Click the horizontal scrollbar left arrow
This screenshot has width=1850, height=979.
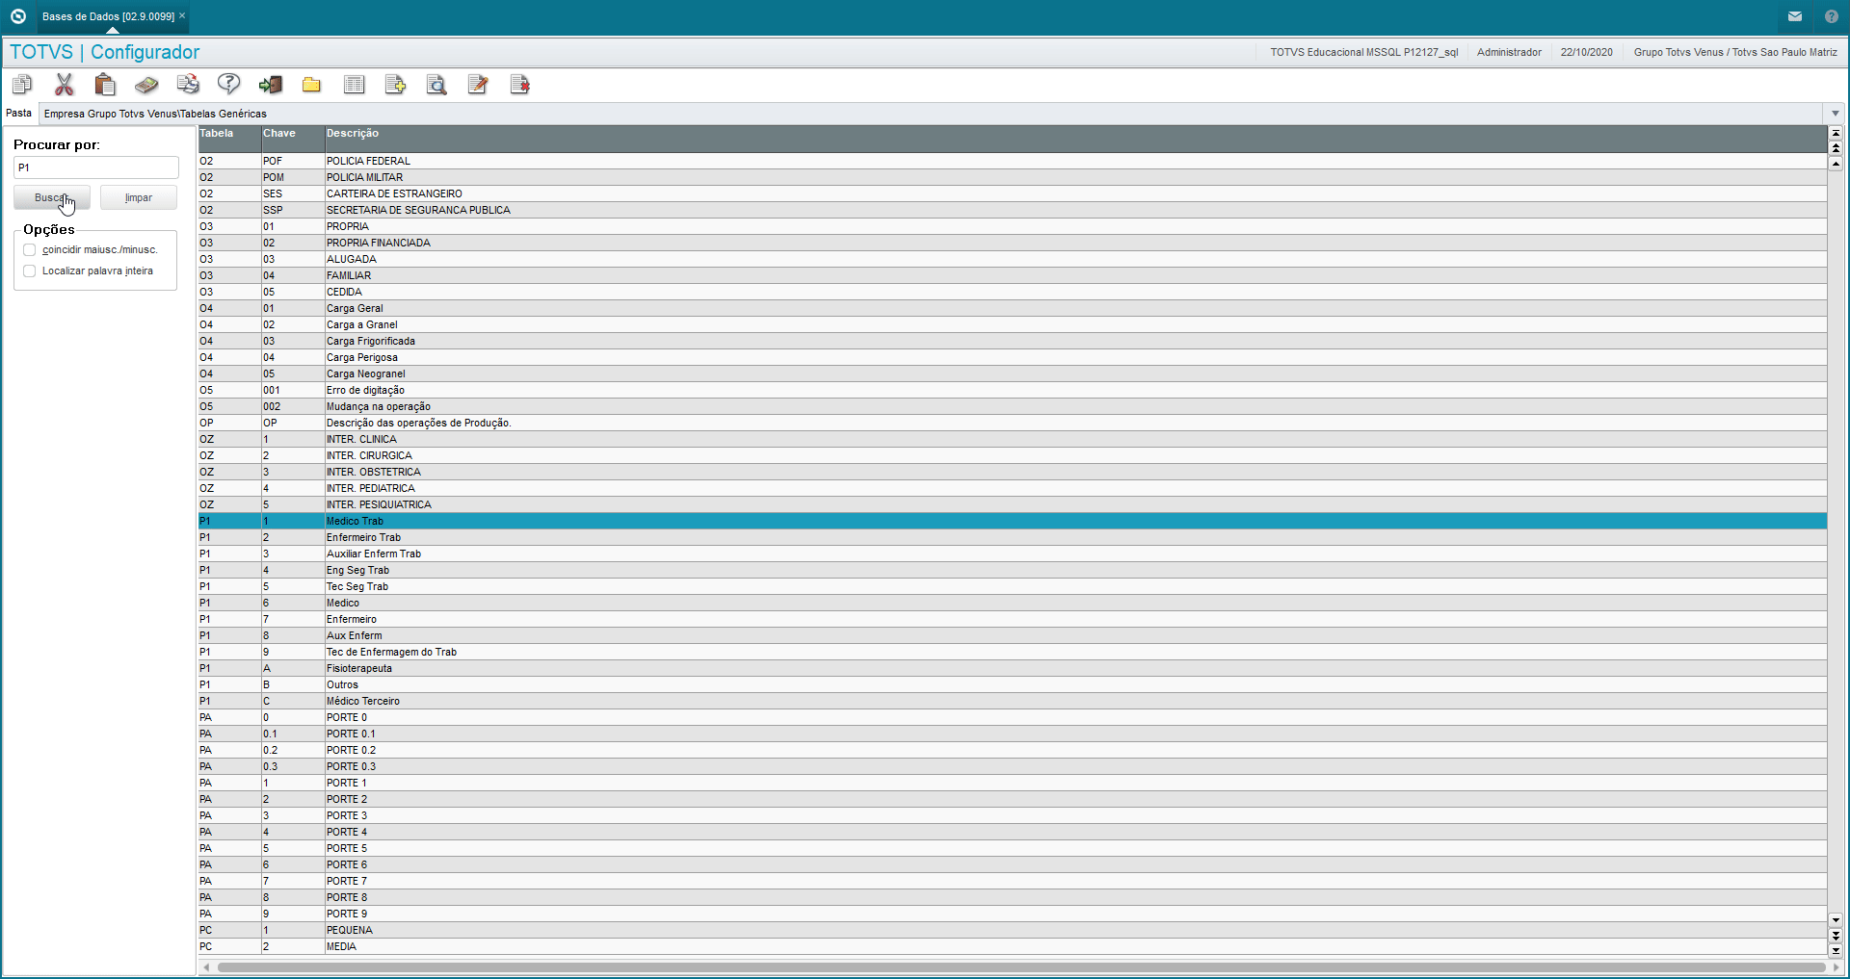pyautogui.click(x=206, y=967)
